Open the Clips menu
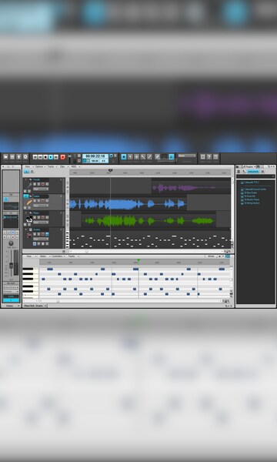Screen dimensions: 277x462 63,167
